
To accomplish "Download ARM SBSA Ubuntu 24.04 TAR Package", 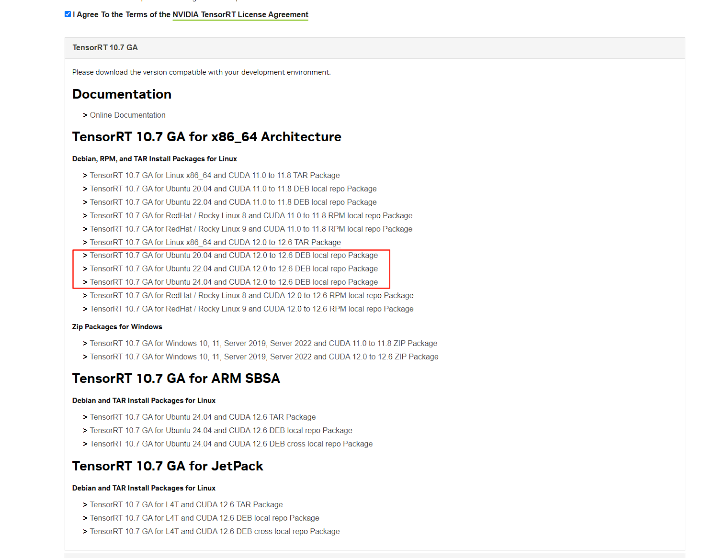I will click(203, 417).
